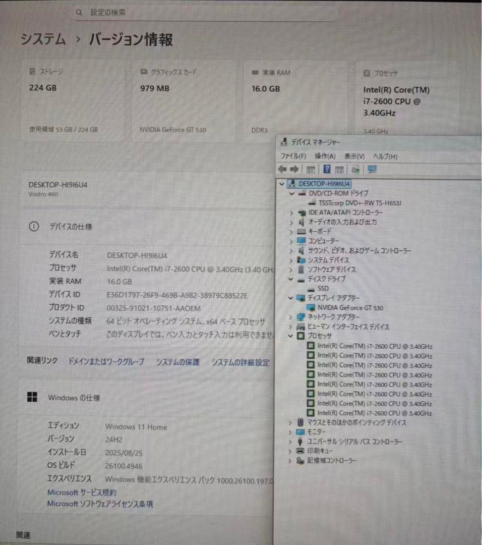Screen dimensions: 482x545
Task: Open Help via the blue question mark icon
Action: click(326, 169)
